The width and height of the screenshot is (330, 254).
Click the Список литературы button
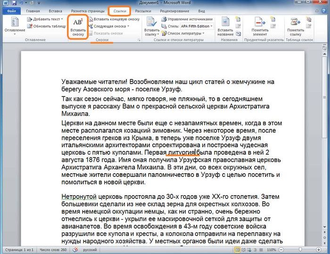(185, 33)
